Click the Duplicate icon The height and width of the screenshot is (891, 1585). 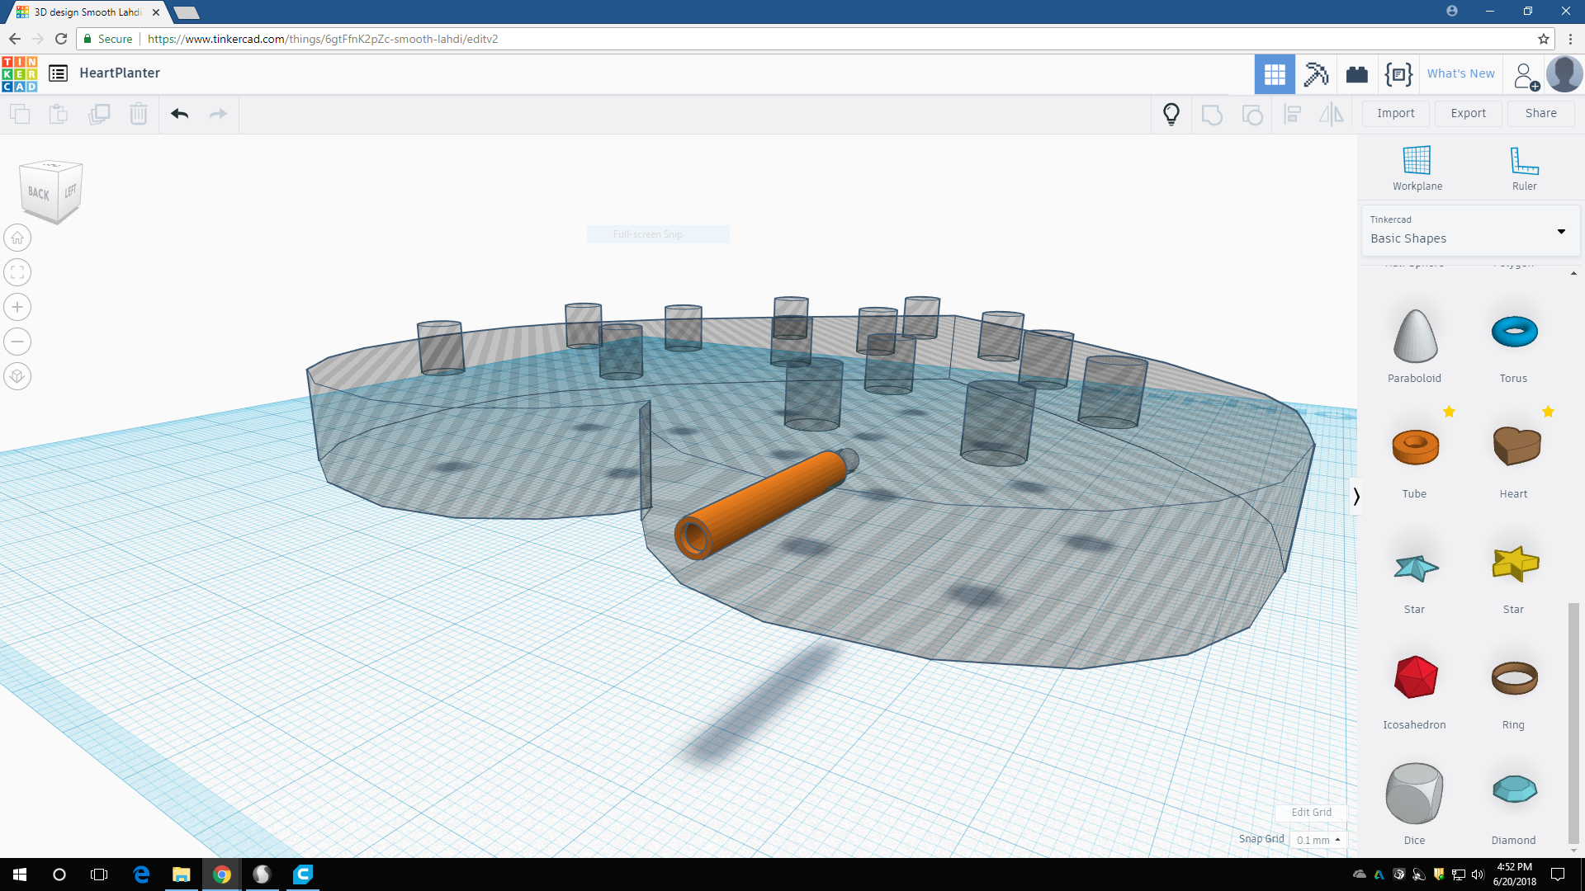pyautogui.click(x=99, y=114)
